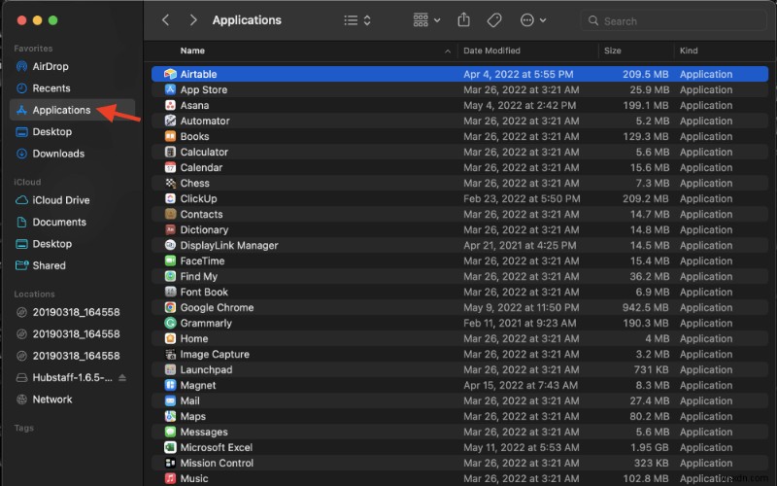777x486 pixels.
Task: Select the Automator icon
Action: click(170, 121)
